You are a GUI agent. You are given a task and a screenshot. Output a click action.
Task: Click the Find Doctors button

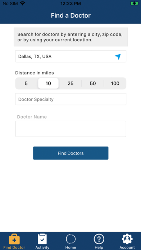71,153
